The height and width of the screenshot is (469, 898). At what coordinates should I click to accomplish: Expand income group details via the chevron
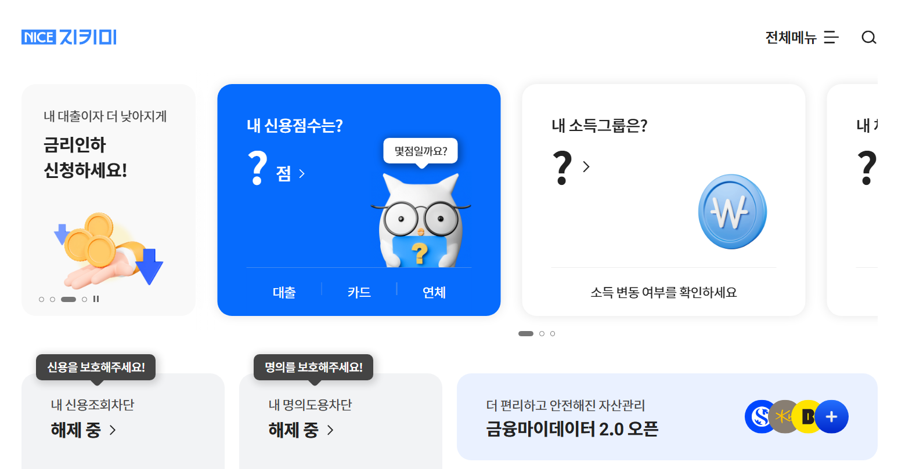(x=586, y=166)
